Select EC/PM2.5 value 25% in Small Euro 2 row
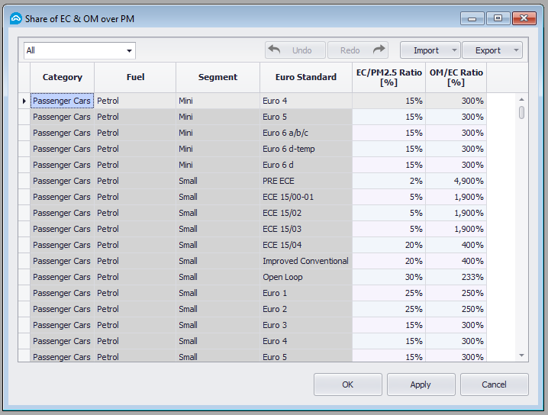 389,309
